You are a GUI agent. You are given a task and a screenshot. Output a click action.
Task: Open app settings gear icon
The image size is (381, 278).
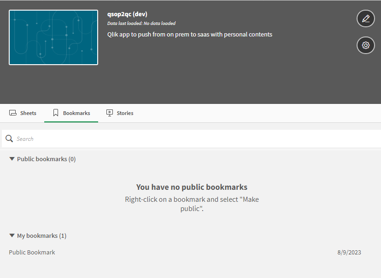point(366,45)
